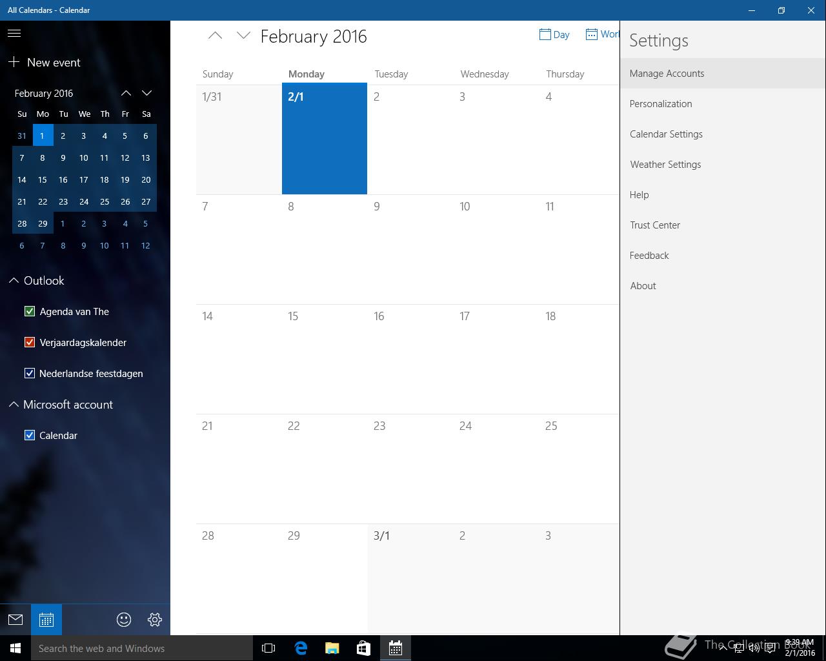Image resolution: width=826 pixels, height=661 pixels.
Task: Open About in Settings pane
Action: coord(723,286)
